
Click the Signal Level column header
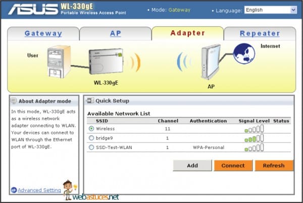tap(254, 121)
